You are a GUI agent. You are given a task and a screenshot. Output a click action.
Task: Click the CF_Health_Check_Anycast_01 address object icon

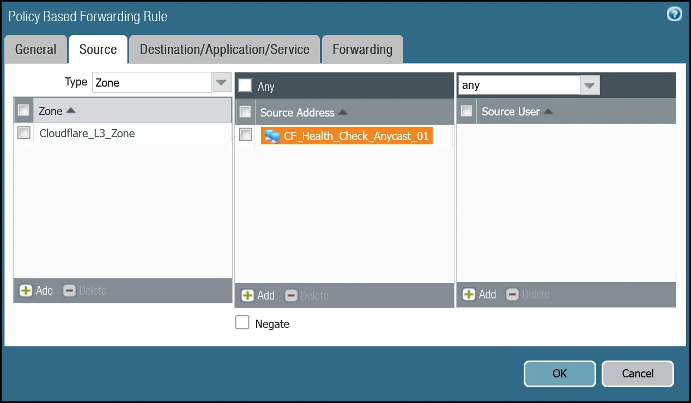272,136
